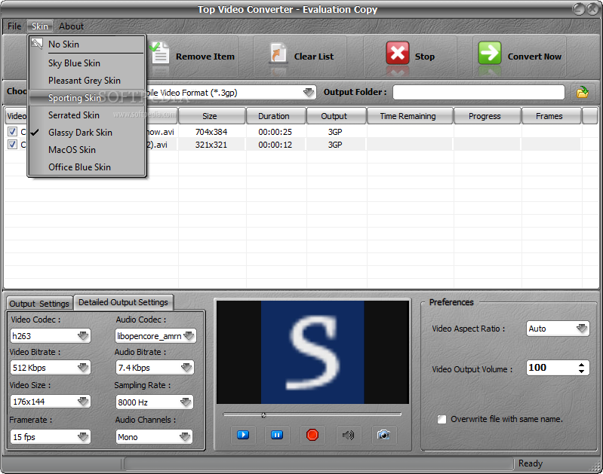
Task: Select the 704x384 size cell
Action: [x=211, y=132]
